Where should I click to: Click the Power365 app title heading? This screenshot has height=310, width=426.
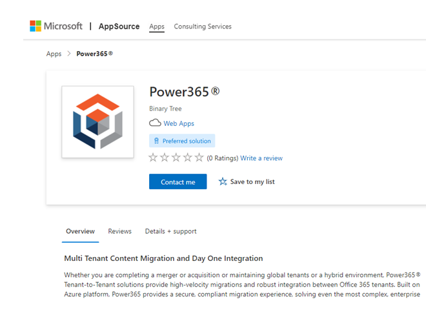point(185,92)
